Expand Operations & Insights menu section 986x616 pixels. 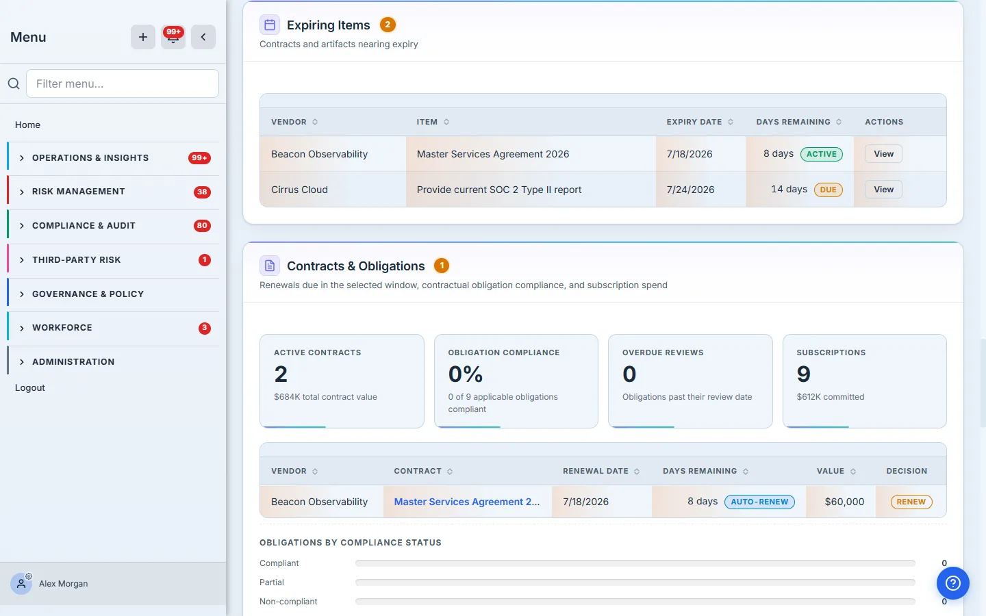pyautogui.click(x=114, y=158)
